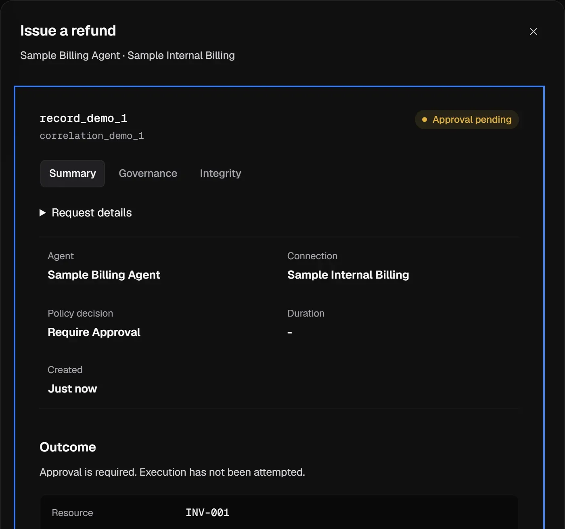Click the Require Approval policy decision value
565x529 pixels.
94,332
